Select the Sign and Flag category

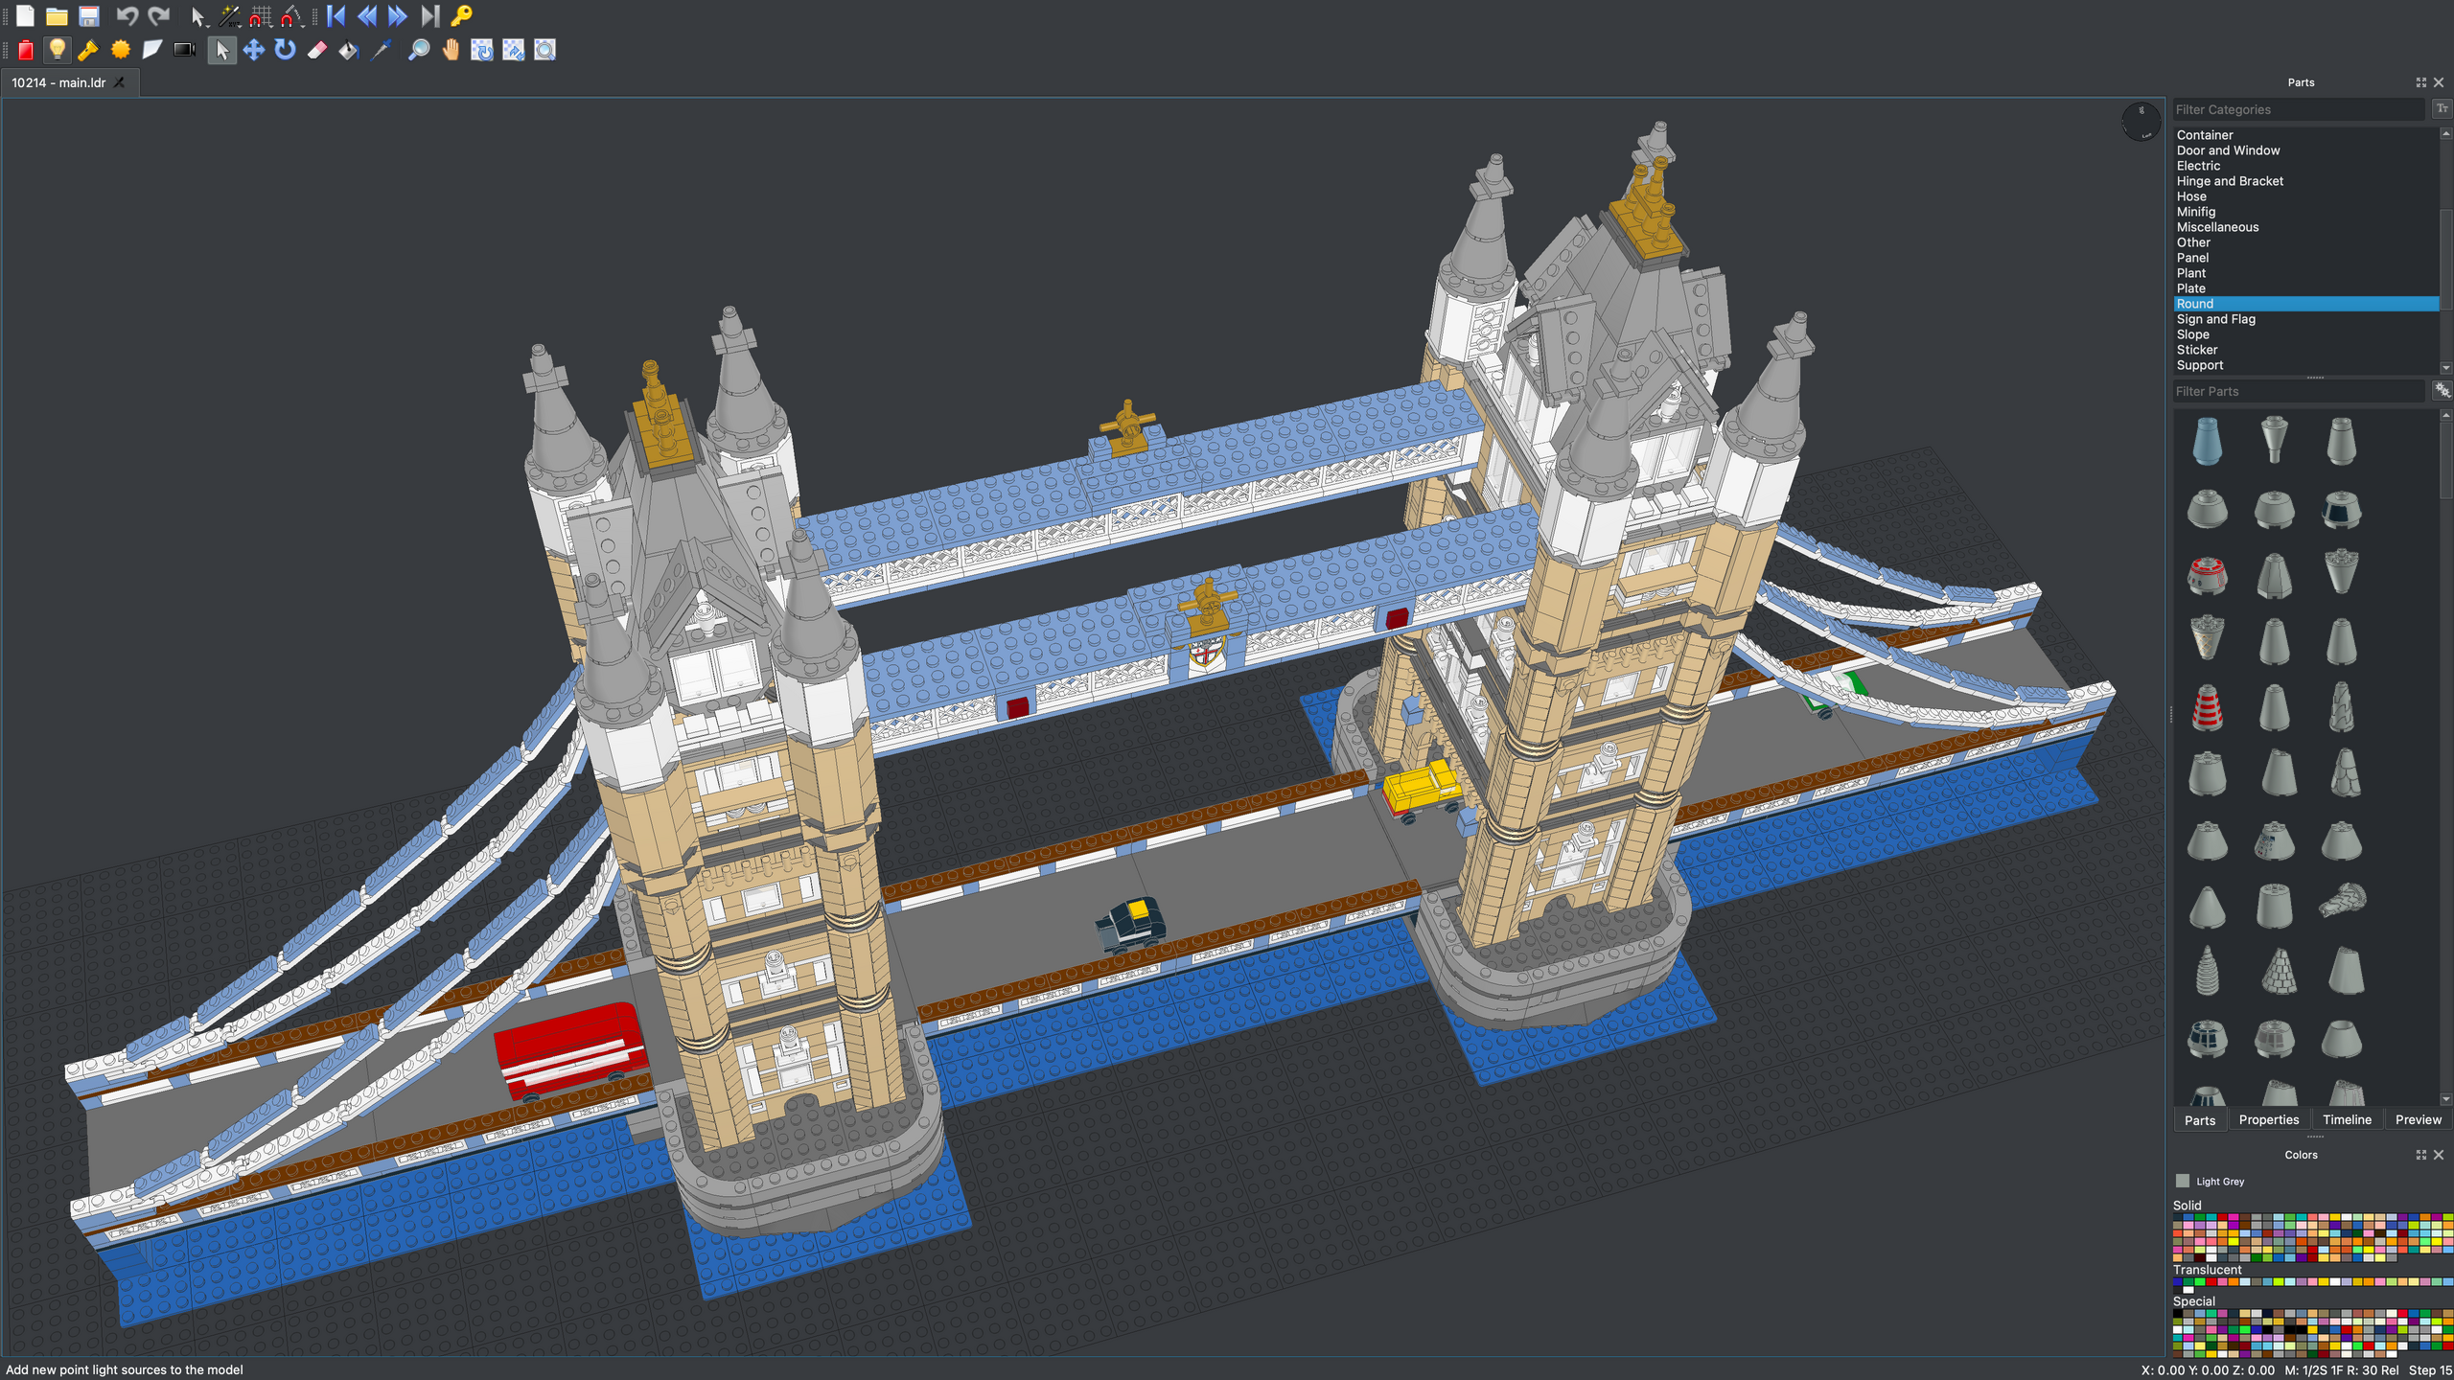[2215, 319]
